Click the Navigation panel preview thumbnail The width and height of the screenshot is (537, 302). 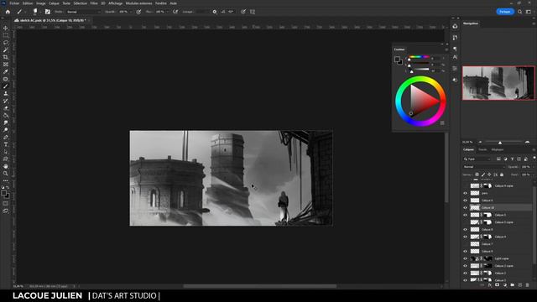[498, 83]
